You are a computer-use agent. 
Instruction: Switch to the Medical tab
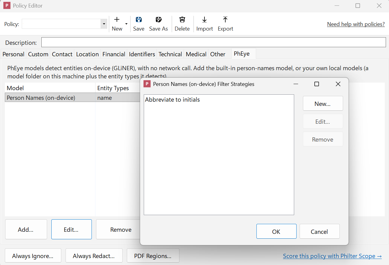pos(196,54)
